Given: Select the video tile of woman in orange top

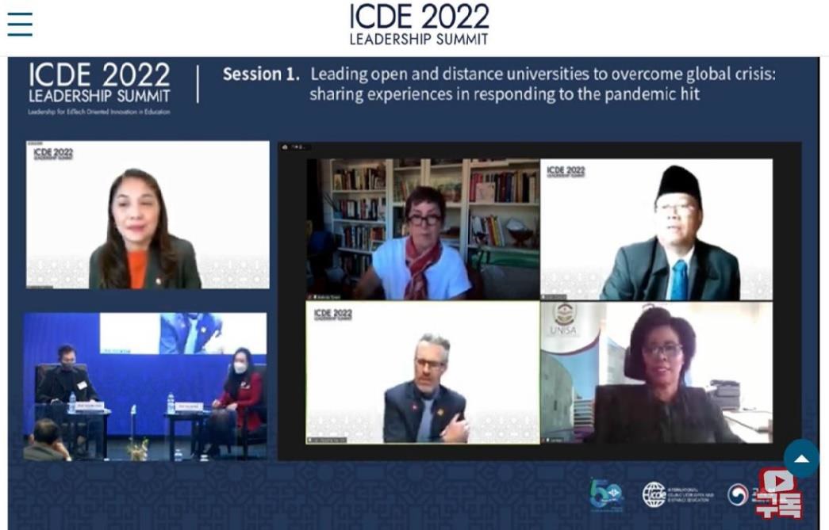Looking at the screenshot, I should (x=148, y=215).
